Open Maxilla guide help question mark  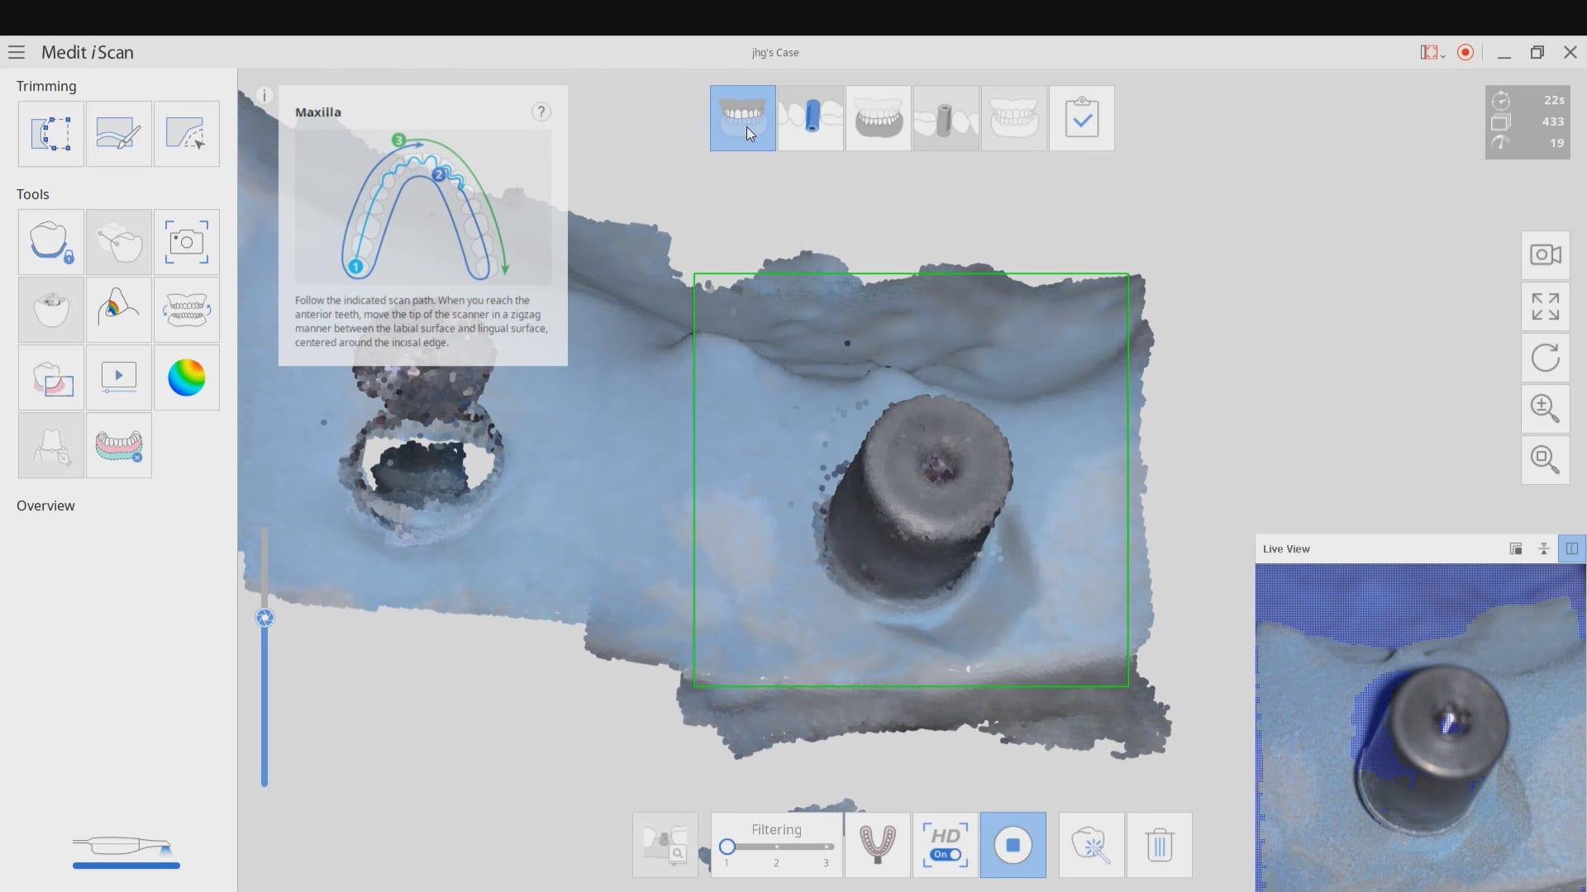point(541,111)
